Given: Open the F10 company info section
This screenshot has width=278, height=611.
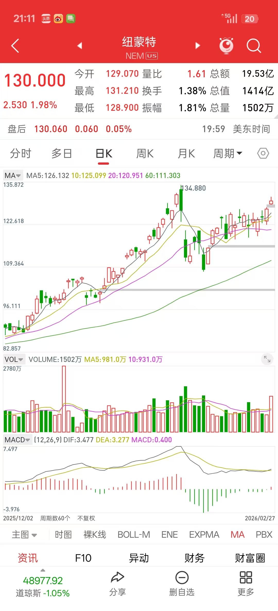Looking at the screenshot, I should (x=83, y=558).
